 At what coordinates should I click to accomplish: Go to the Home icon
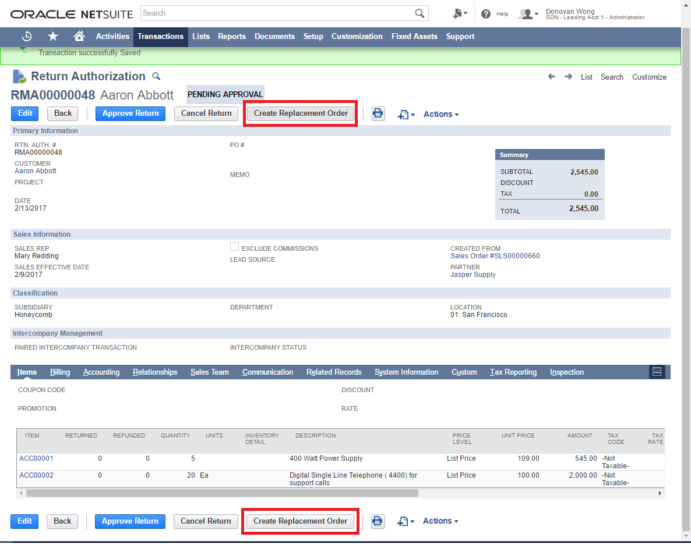point(79,36)
